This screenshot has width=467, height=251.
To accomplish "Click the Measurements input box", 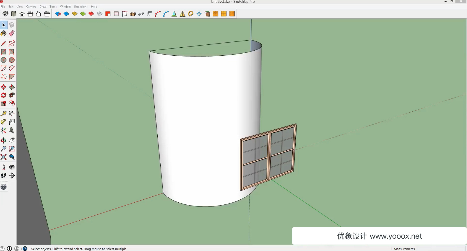I will click(x=441, y=249).
